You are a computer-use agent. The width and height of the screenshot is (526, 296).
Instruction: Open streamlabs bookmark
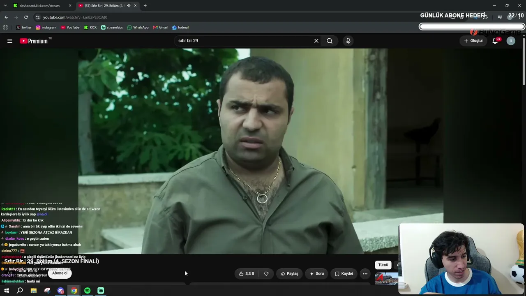[112, 28]
